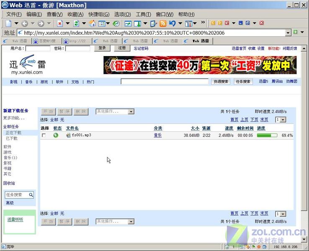Click the green download status icon for fs001.mp3
The image size is (309, 251).
pos(56,135)
